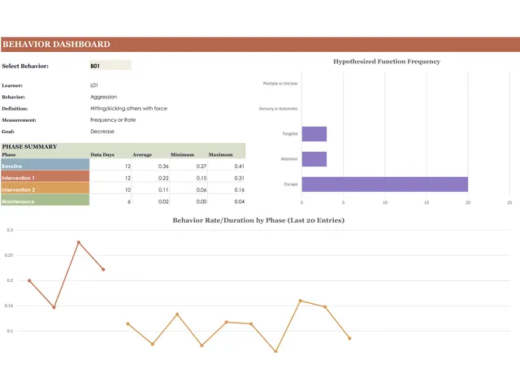
Task: Click the Data Days column header
Action: (102, 154)
